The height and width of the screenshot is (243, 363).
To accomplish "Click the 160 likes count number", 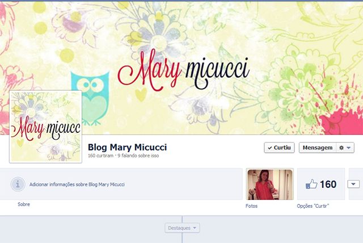I will tap(328, 185).
